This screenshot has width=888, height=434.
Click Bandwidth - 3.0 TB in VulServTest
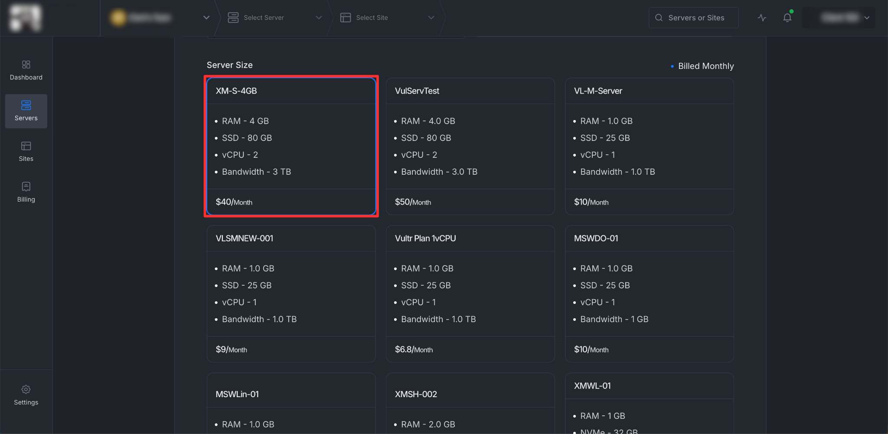[439, 172]
